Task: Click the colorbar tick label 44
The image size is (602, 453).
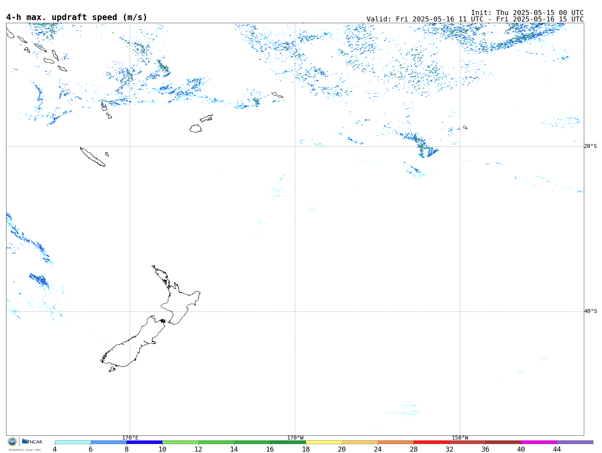Action: 557,449
